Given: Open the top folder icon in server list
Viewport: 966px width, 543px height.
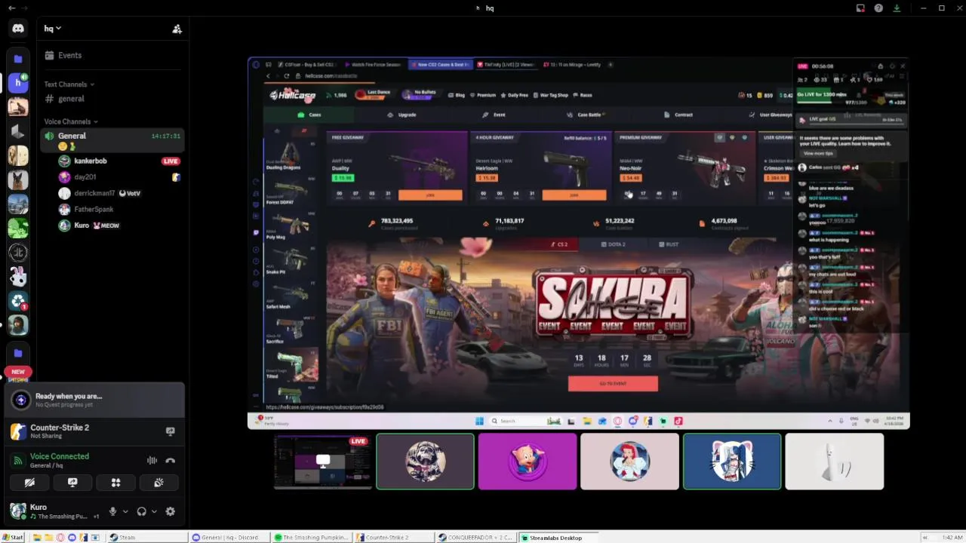Looking at the screenshot, I should [x=18, y=58].
